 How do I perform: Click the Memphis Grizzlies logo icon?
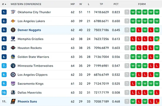[13, 39]
